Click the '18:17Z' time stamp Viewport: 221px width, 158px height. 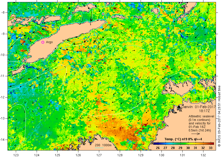(204, 111)
